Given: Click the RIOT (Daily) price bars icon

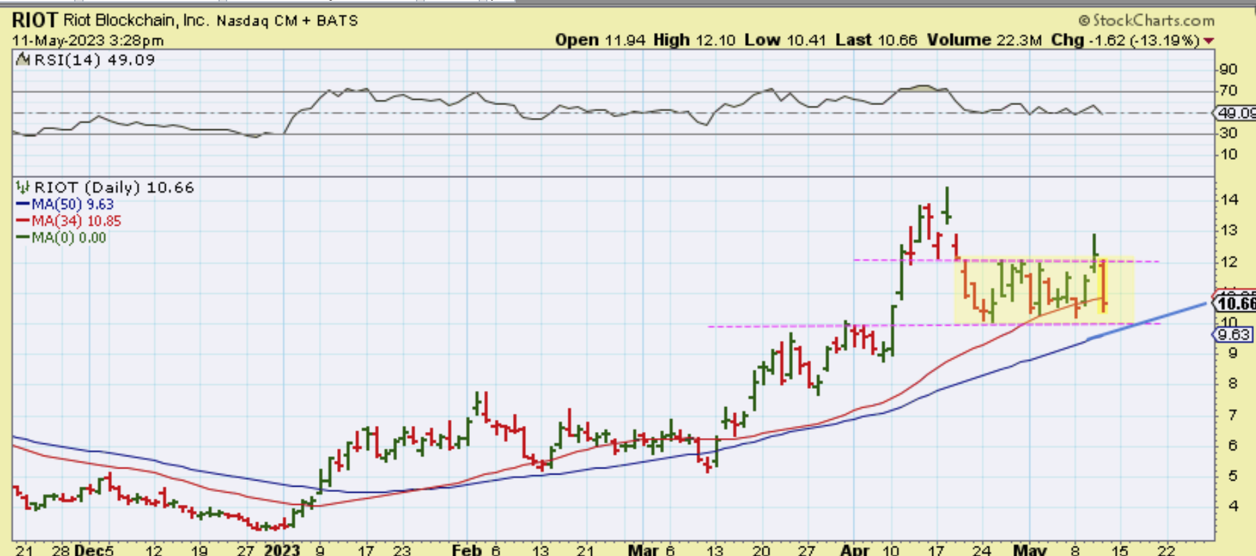Looking at the screenshot, I should tap(23, 187).
